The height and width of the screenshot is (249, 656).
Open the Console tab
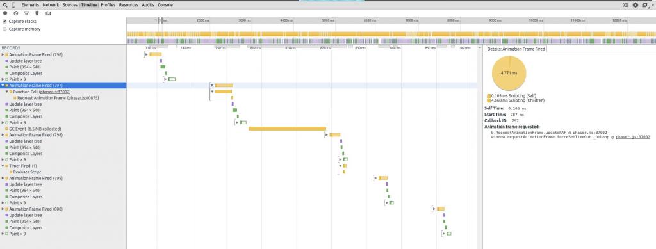[165, 5]
